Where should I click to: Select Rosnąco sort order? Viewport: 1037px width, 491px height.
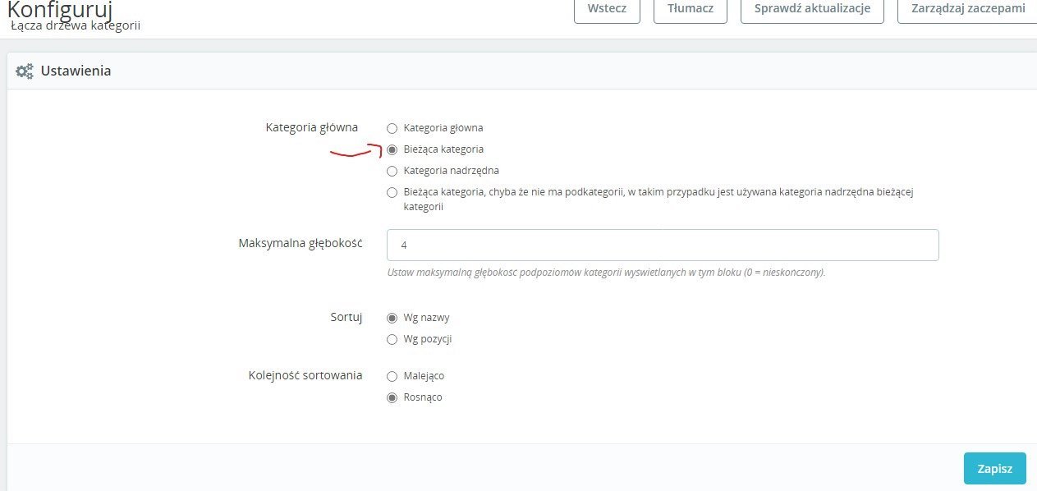coord(392,397)
